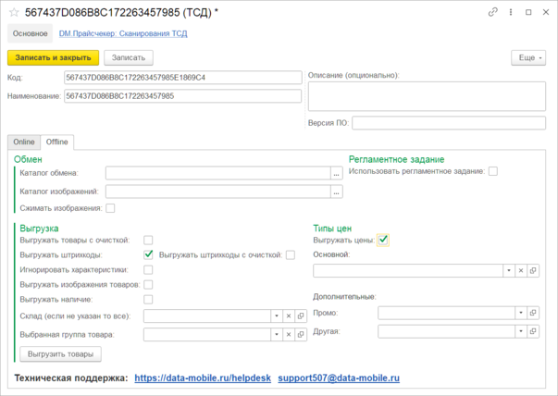The height and width of the screenshot is (396, 558).
Task: Open the Промо price type record icon
Action: click(533, 313)
